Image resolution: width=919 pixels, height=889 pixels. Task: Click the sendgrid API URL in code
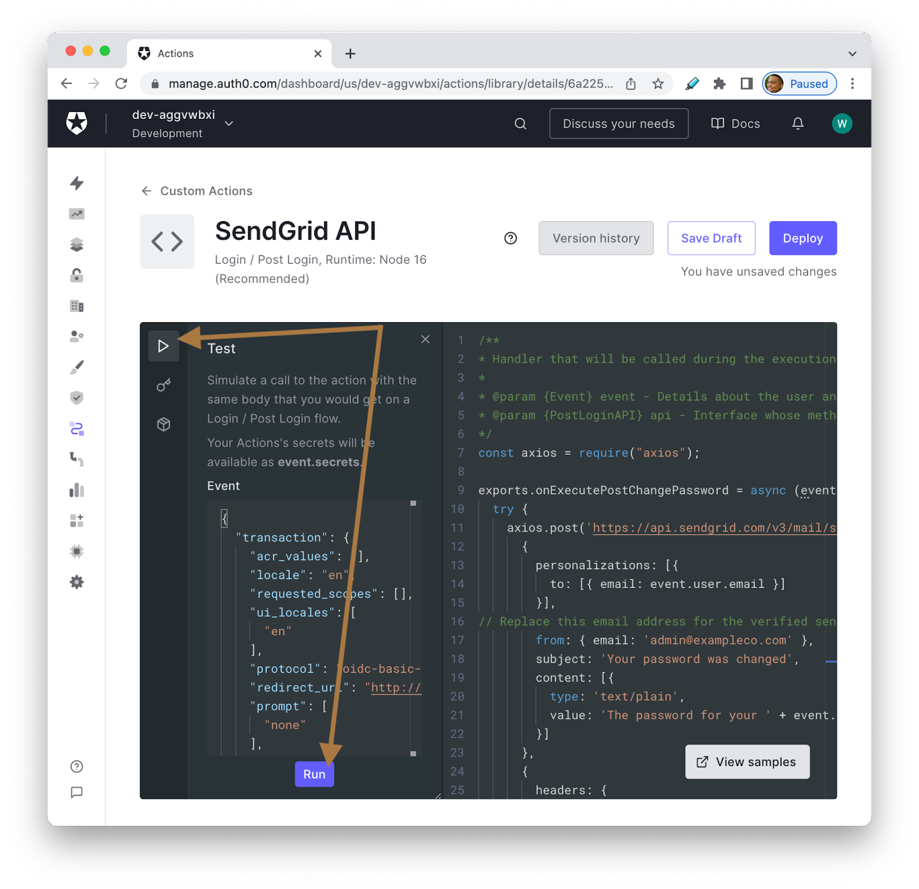coord(714,528)
